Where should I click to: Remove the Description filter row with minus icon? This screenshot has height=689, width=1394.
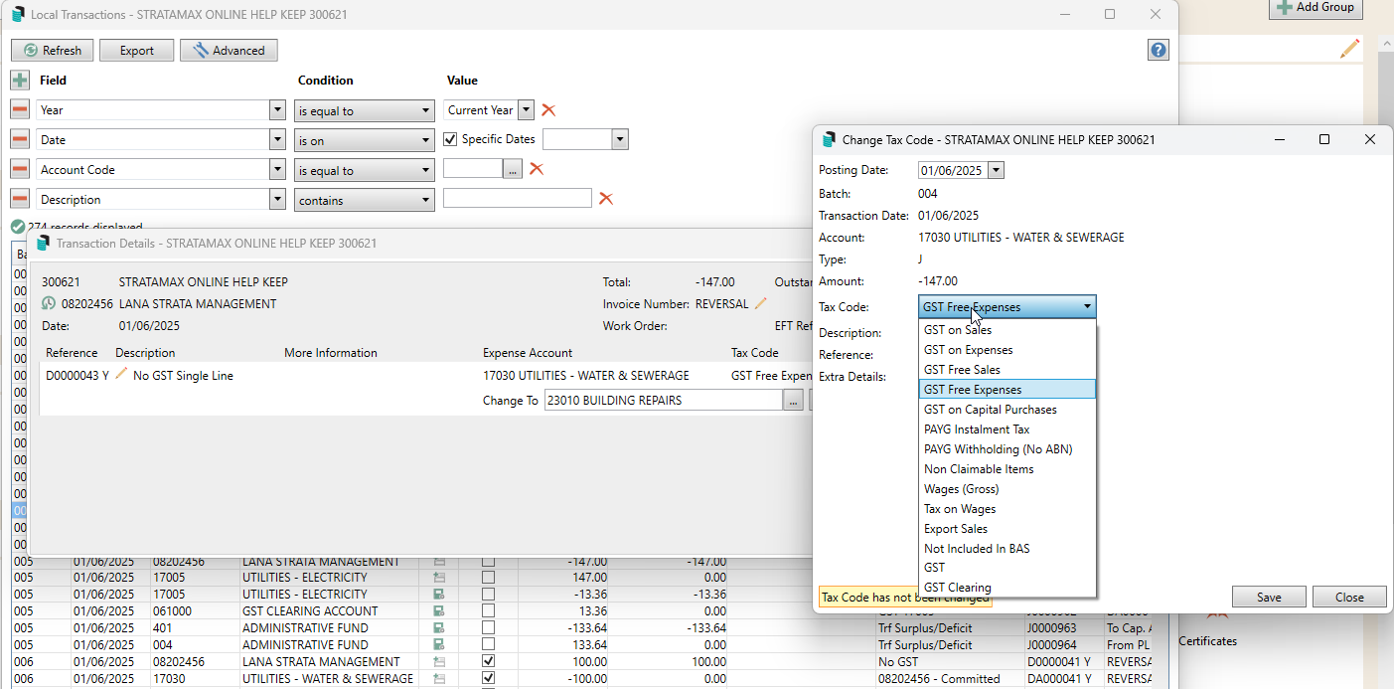point(20,200)
